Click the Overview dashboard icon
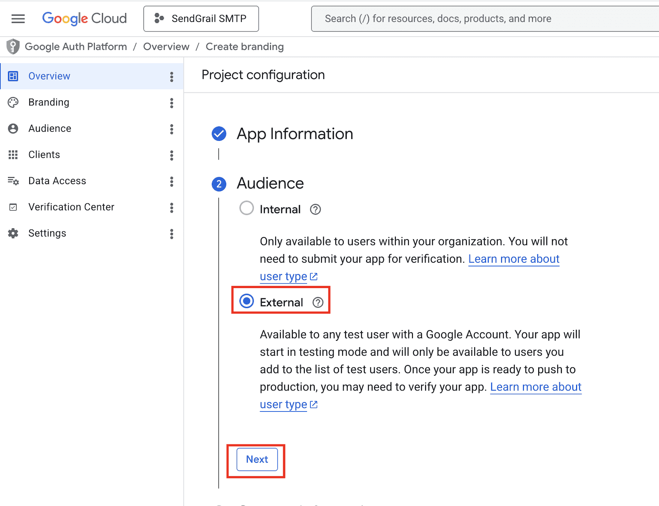Image resolution: width=659 pixels, height=506 pixels. (13, 76)
